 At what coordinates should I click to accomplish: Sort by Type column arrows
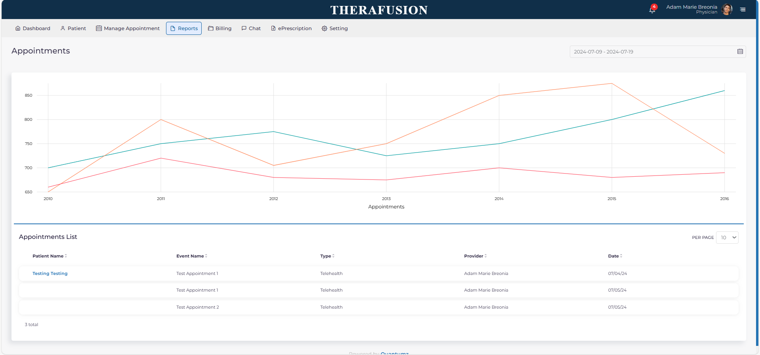pos(333,256)
